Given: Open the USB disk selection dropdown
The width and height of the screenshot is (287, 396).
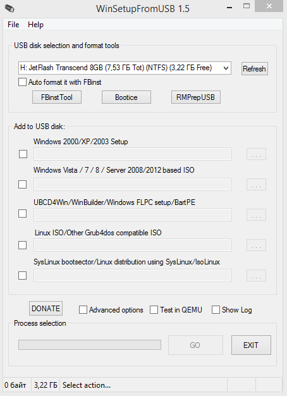Looking at the screenshot, I should click(125, 68).
